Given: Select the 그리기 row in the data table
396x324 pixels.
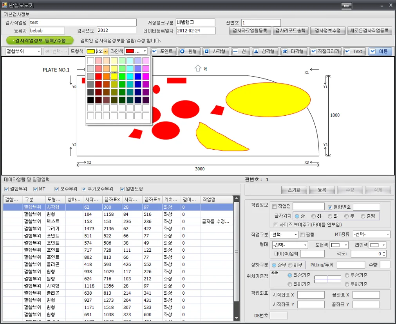Looking at the screenshot, I should 118,229.
